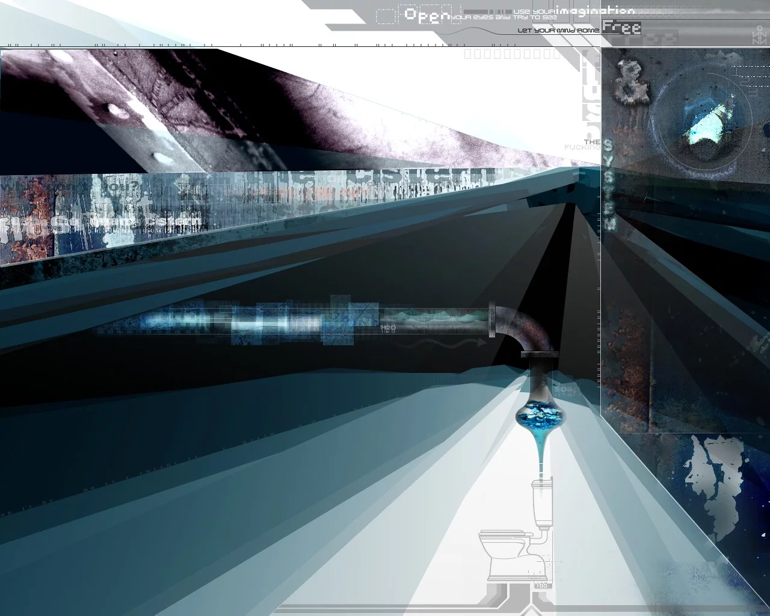Click the "165" dimension label below toilet
The image size is (770, 616).
(541, 585)
